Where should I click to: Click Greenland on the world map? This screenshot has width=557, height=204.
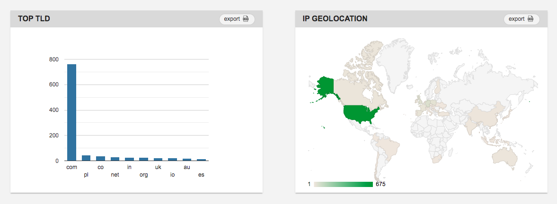(x=395, y=66)
